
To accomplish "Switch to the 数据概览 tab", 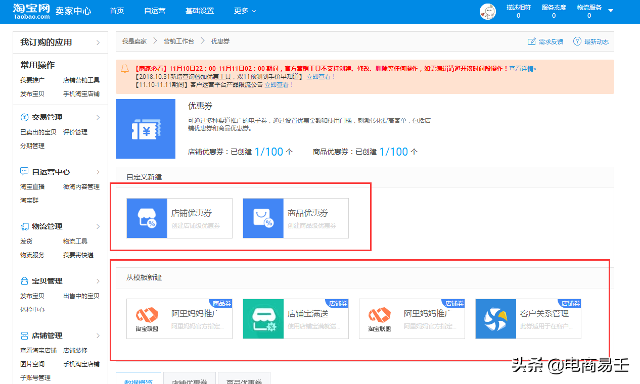I will (139, 378).
